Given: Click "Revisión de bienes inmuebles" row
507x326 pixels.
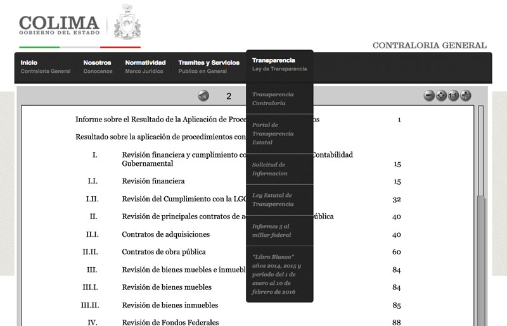Looking at the screenshot, I should (170, 305).
